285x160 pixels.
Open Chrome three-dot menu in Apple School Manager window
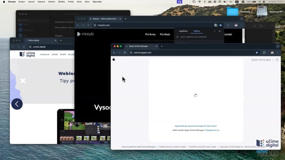[x=277, y=52]
